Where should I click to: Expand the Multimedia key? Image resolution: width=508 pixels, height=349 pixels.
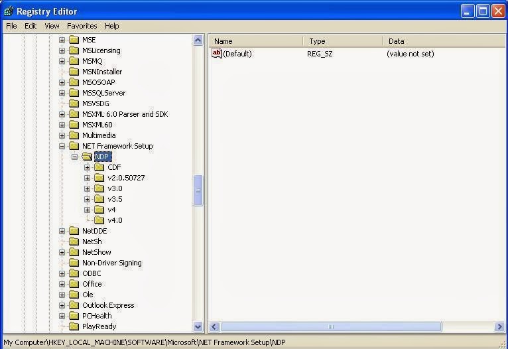click(62, 135)
